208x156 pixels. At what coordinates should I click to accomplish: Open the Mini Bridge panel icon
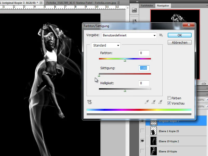coord(134,10)
